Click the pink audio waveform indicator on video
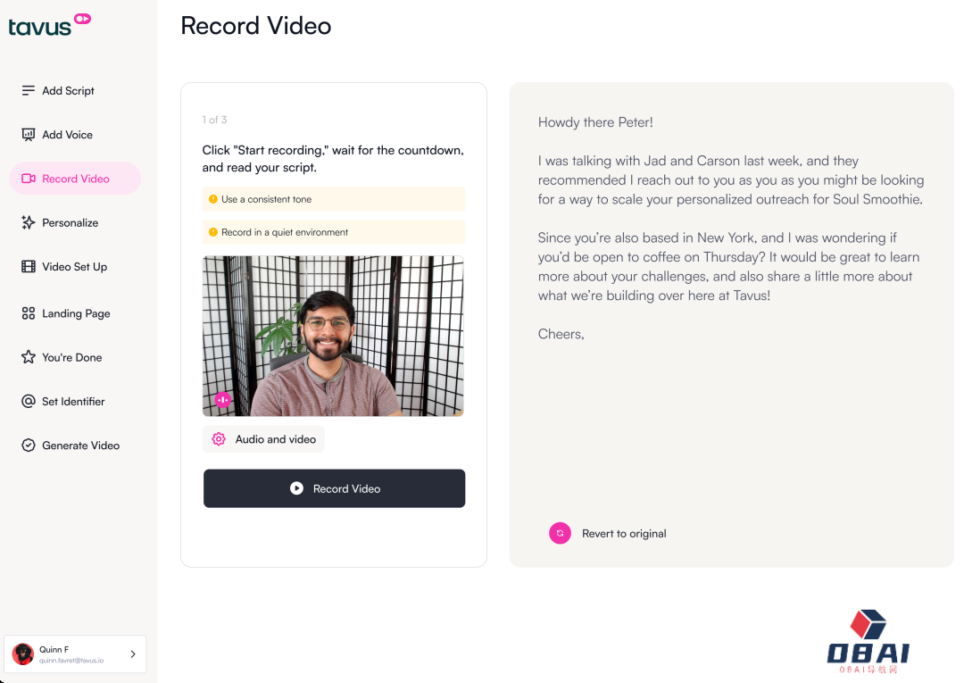Screen dimensions: 964x683 [x=222, y=400]
